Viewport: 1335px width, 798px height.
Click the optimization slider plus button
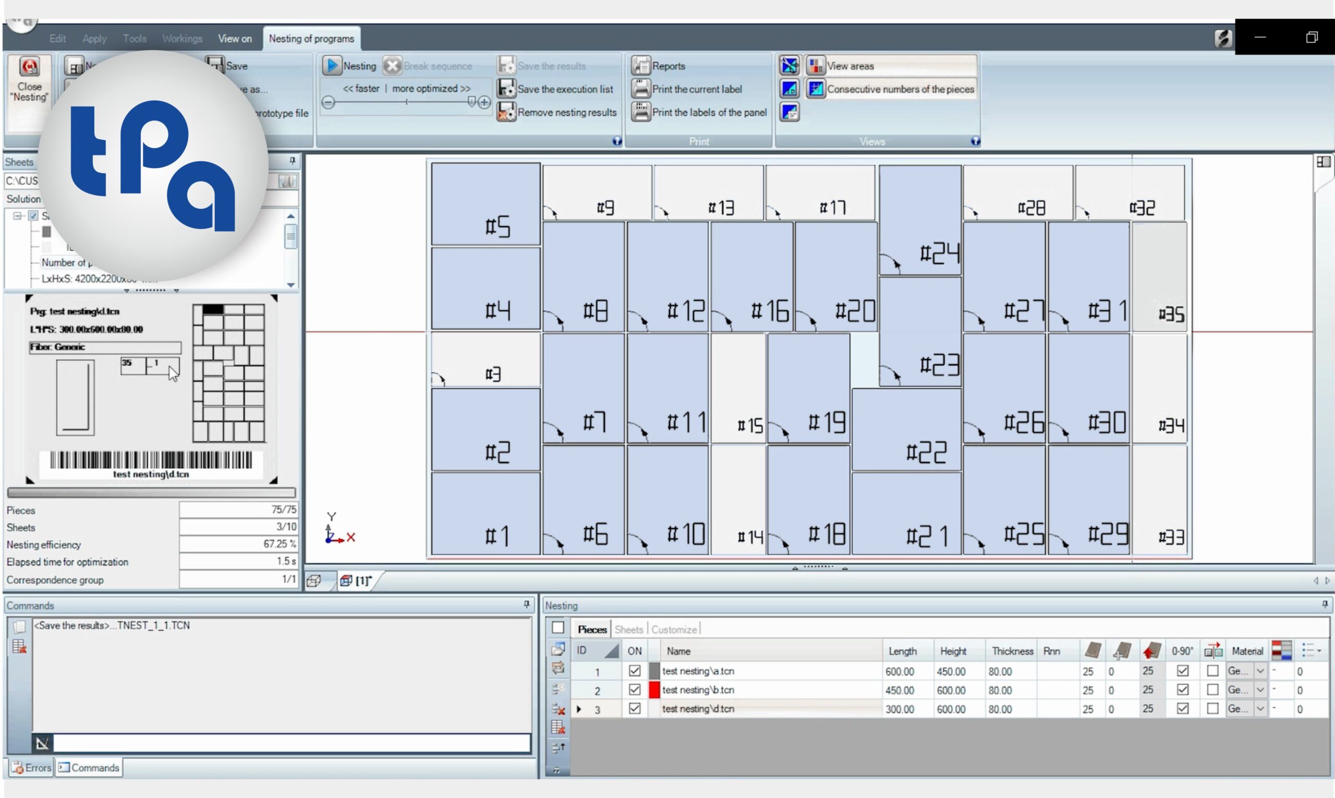click(x=484, y=102)
